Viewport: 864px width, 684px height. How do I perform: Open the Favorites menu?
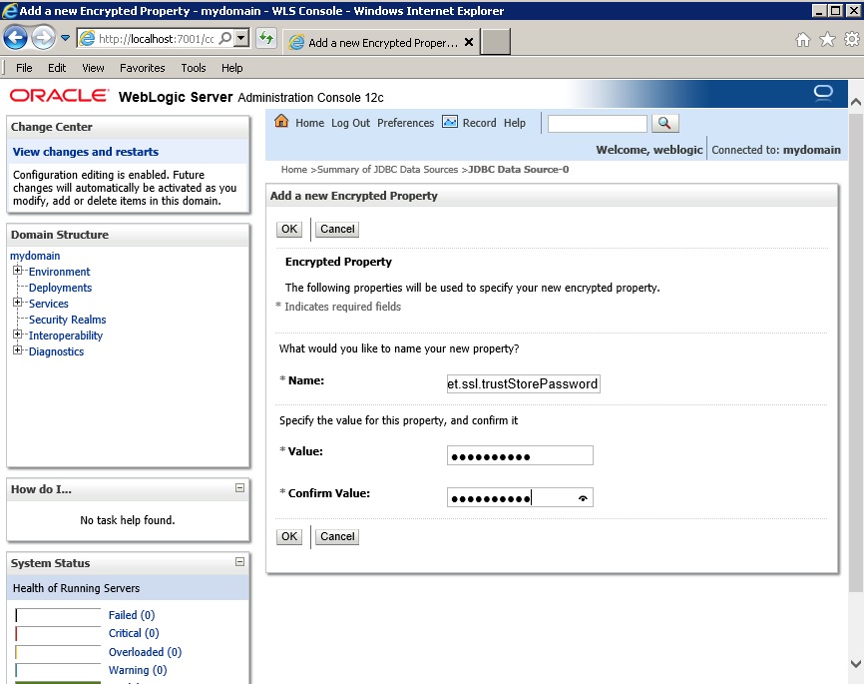pos(142,68)
